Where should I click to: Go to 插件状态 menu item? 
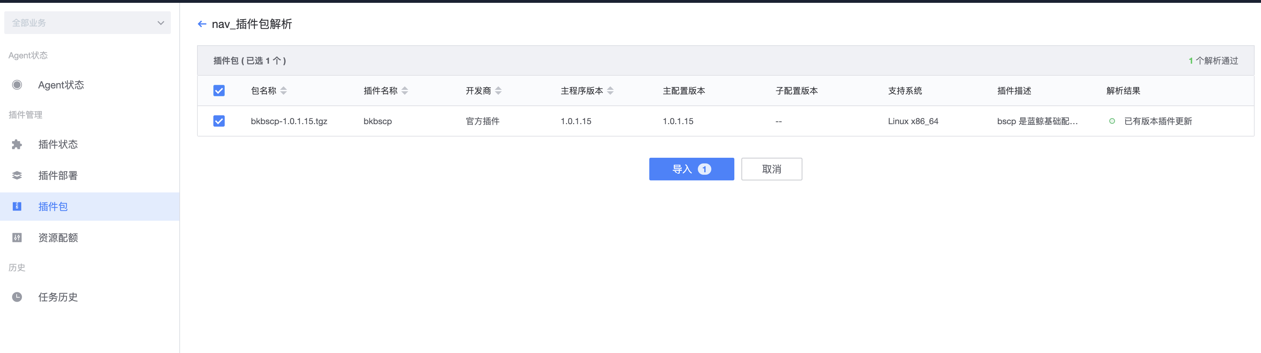pos(90,145)
